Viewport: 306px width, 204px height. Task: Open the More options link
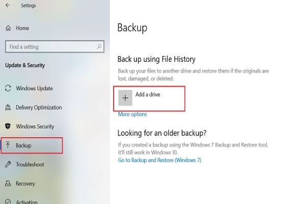133,114
